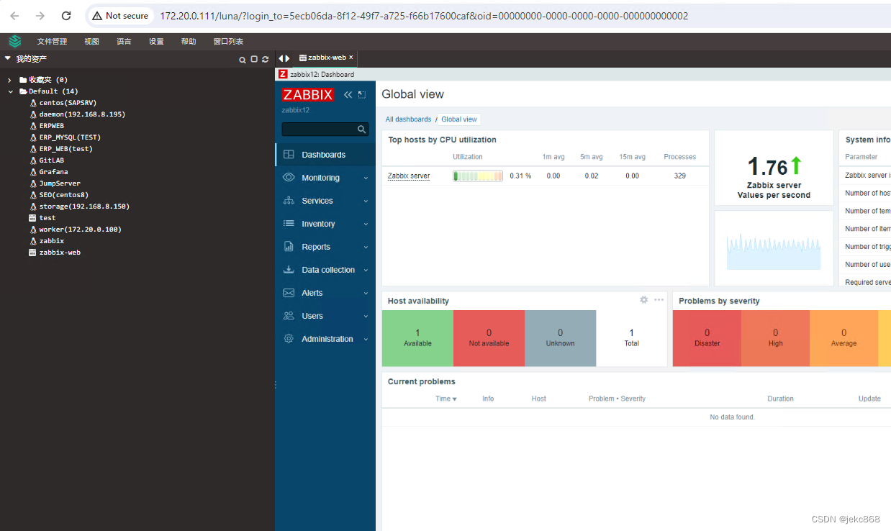Screen dimensions: 891x531
Task: Select worker(172.20.0.100) asset
Action: [80, 230]
